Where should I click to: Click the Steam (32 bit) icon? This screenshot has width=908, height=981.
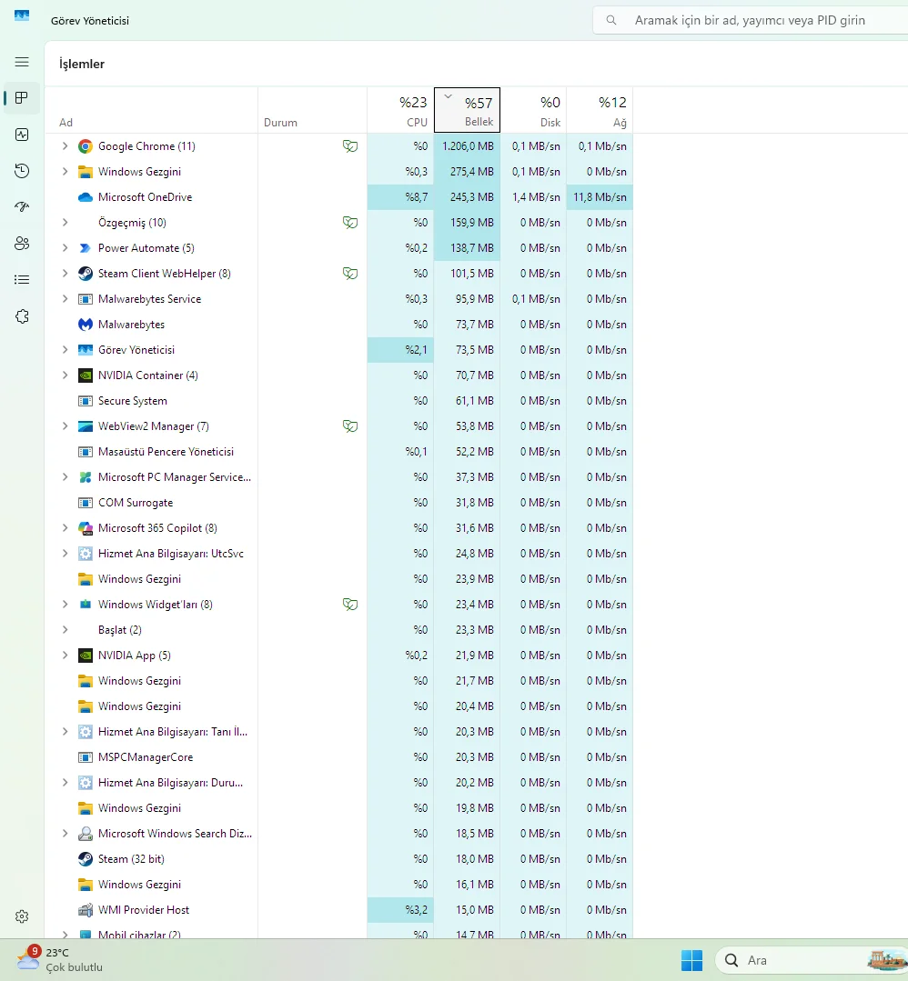pos(86,859)
